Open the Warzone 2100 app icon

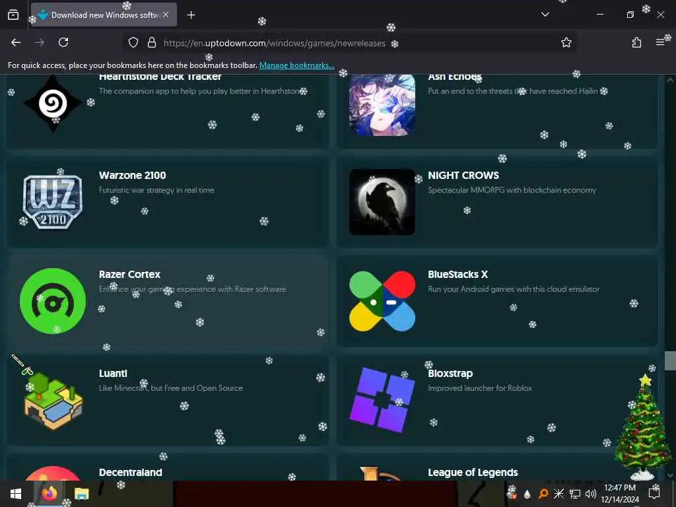click(x=53, y=202)
